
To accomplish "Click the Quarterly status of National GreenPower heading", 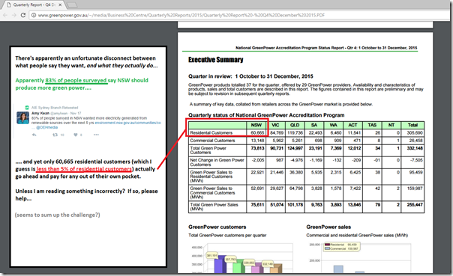I will (266, 115).
